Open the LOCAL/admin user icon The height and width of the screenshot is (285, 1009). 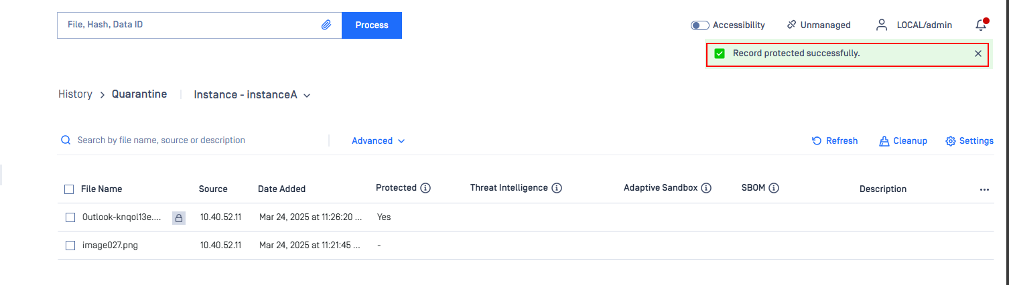(x=882, y=25)
